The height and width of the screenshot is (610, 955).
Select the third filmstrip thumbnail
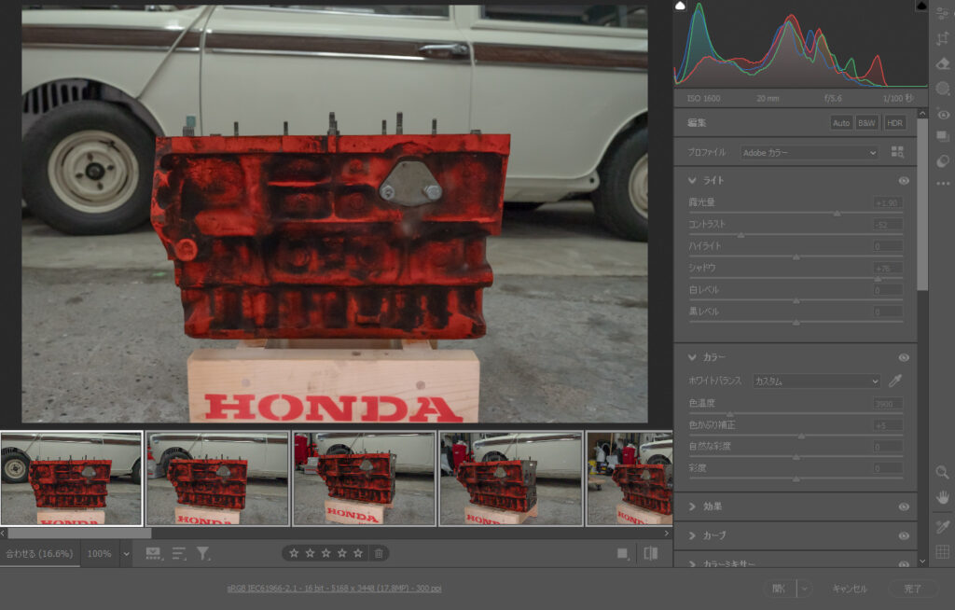point(365,478)
